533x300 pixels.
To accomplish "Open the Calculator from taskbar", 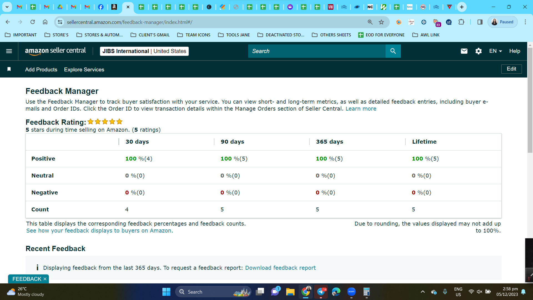I will [366, 292].
